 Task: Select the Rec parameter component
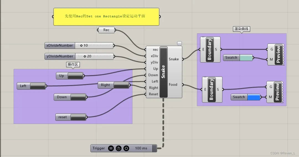click(x=106, y=30)
